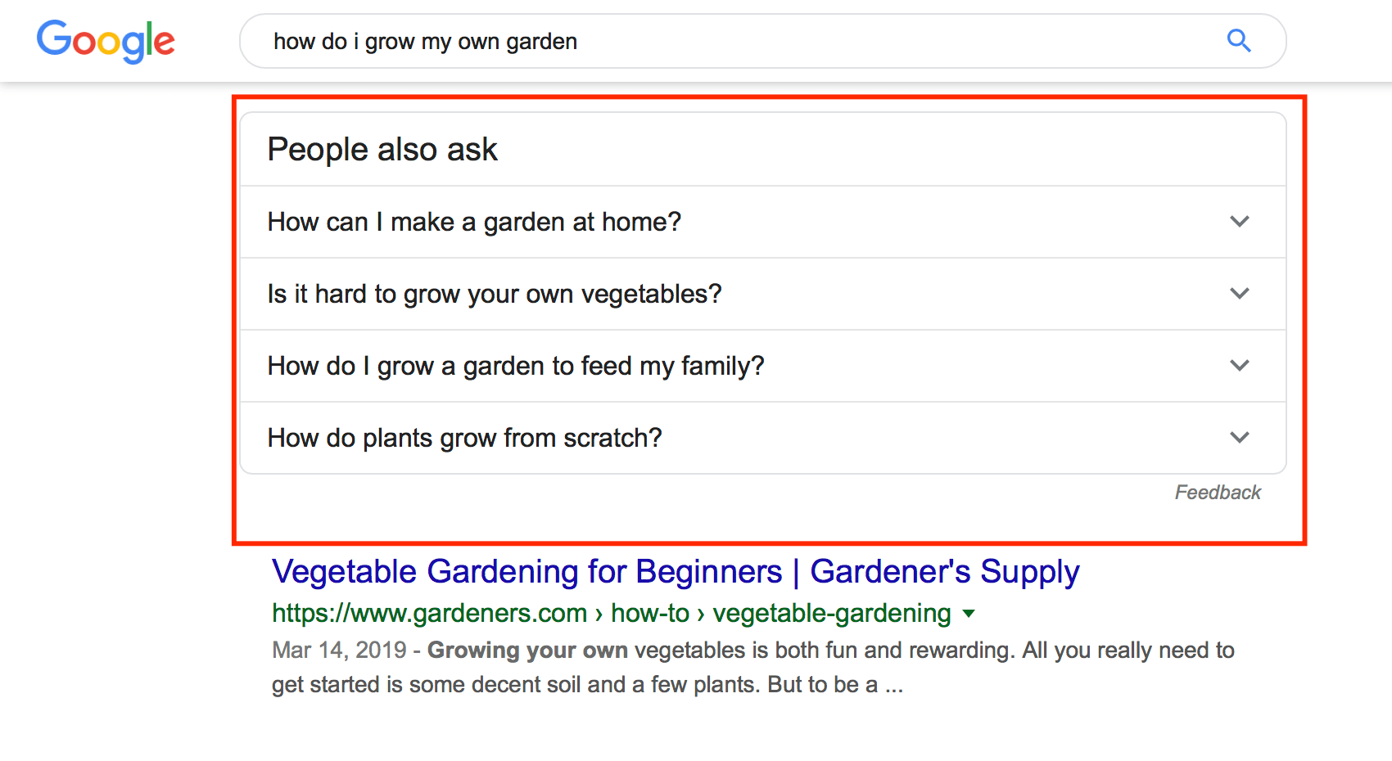Image resolution: width=1392 pixels, height=761 pixels.
Task: Click the 'Mar 14, 2019' result date
Action: coord(339,651)
